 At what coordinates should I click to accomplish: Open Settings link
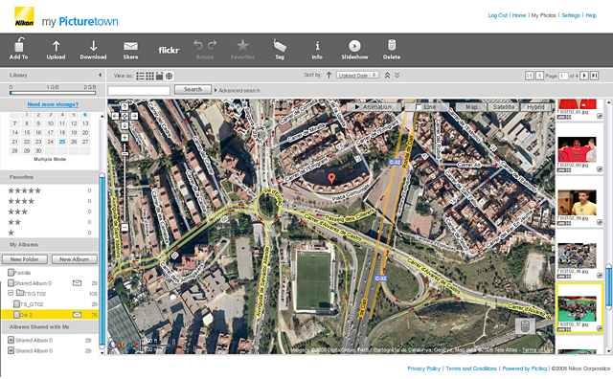coord(571,15)
